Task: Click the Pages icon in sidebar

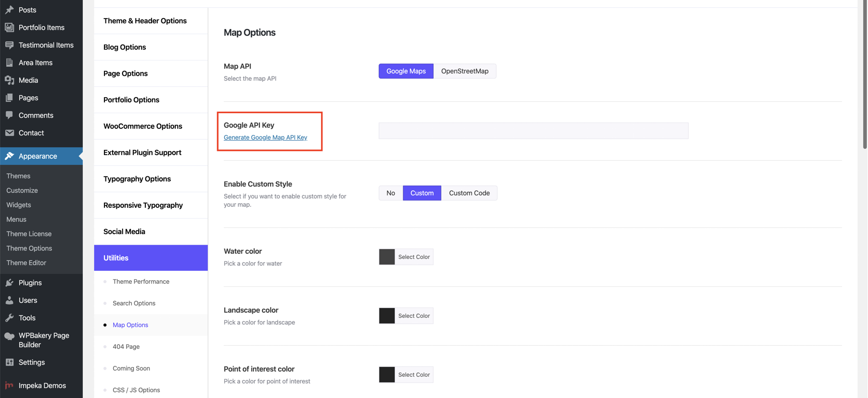Action: tap(9, 98)
